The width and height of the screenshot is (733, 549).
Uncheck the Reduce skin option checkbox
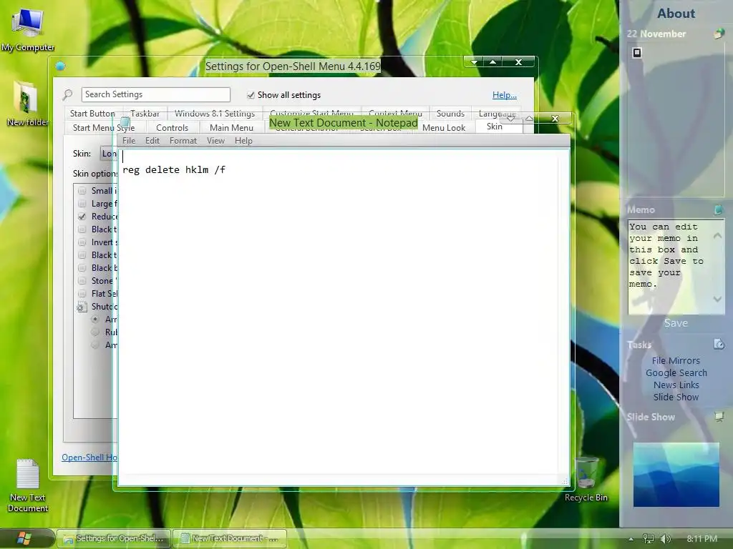coord(82,216)
